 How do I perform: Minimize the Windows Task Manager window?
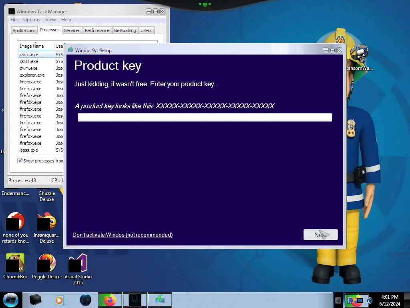point(149,12)
